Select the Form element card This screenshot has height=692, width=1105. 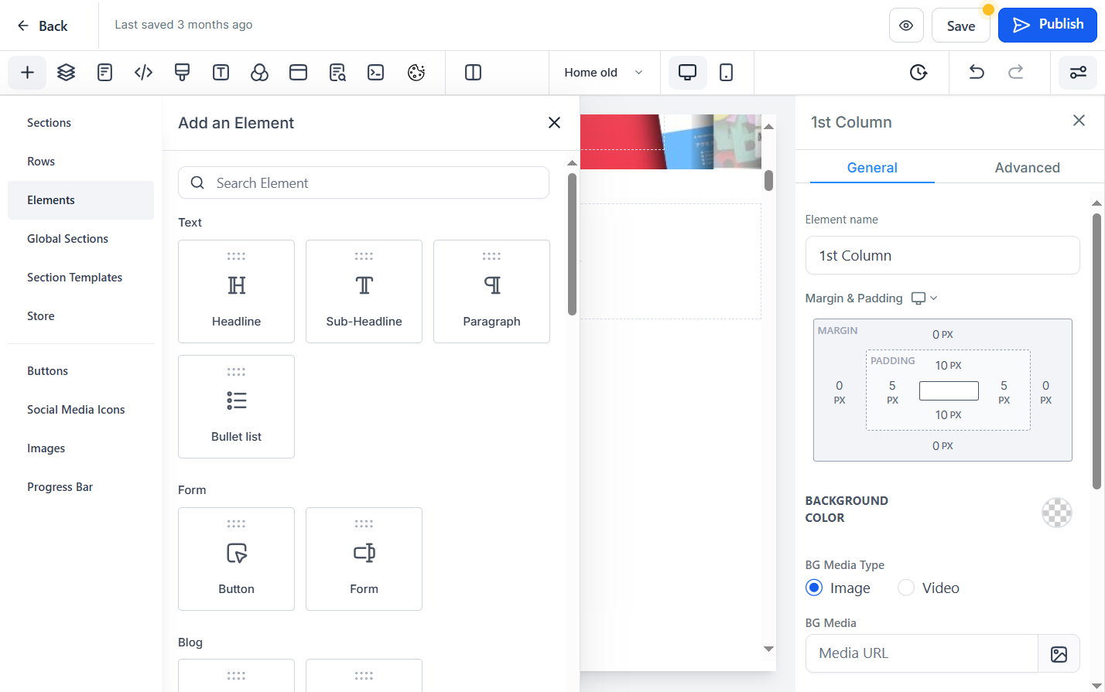pyautogui.click(x=364, y=559)
